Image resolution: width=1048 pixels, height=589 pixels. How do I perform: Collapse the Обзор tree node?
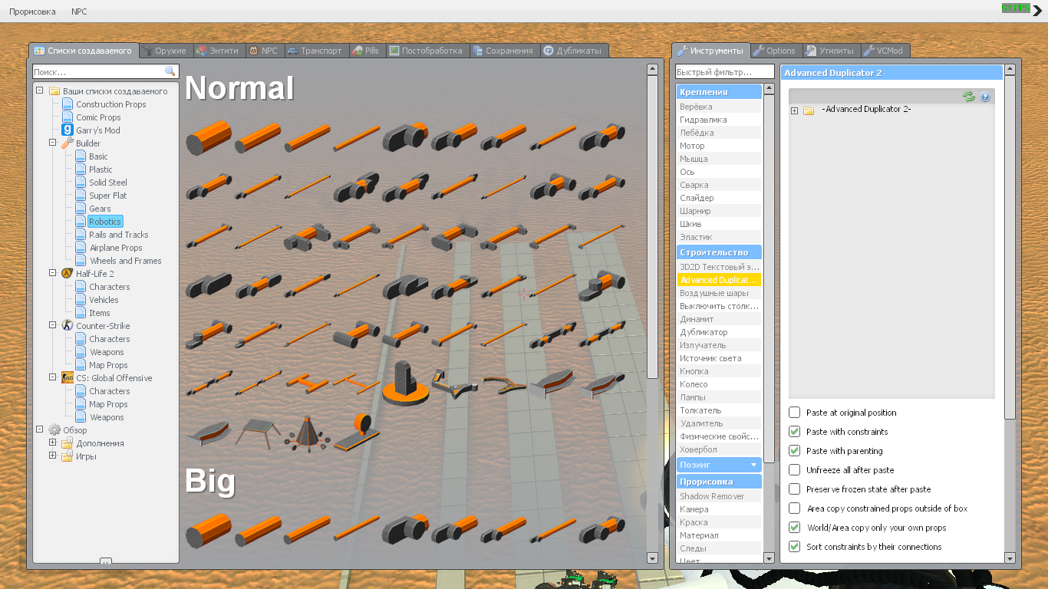40,430
